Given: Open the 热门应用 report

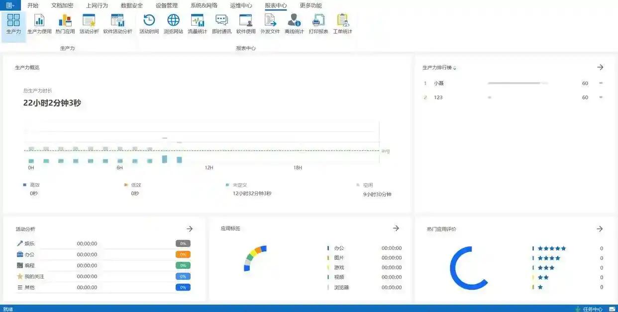Looking at the screenshot, I should pos(65,24).
